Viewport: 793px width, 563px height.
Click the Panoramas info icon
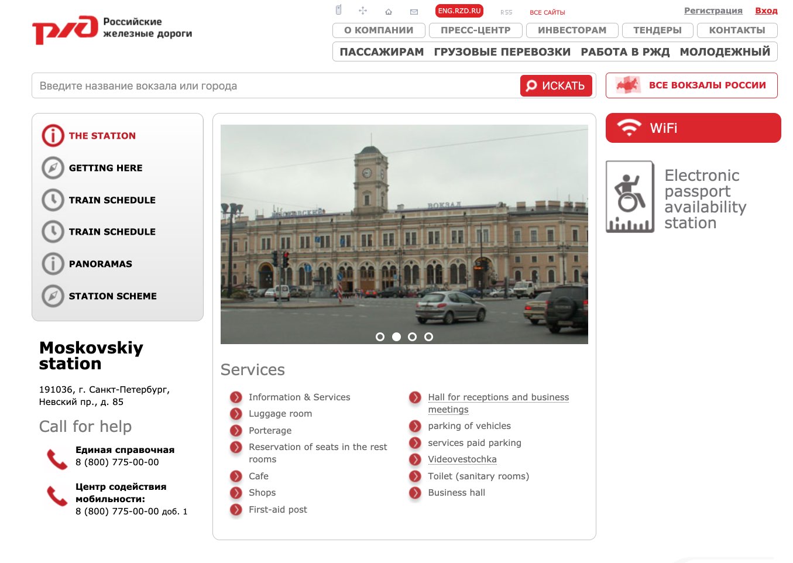[53, 264]
